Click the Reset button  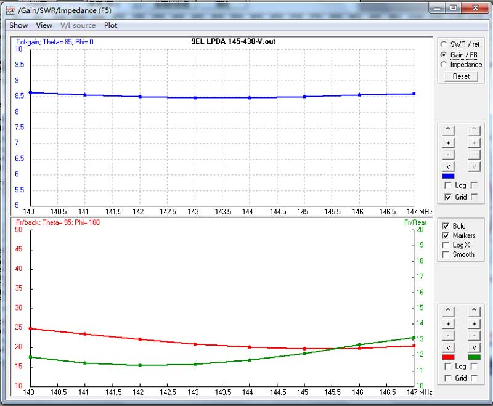click(461, 76)
